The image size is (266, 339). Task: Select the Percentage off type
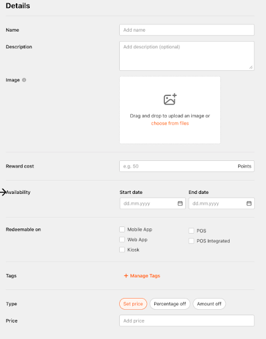pyautogui.click(x=170, y=304)
